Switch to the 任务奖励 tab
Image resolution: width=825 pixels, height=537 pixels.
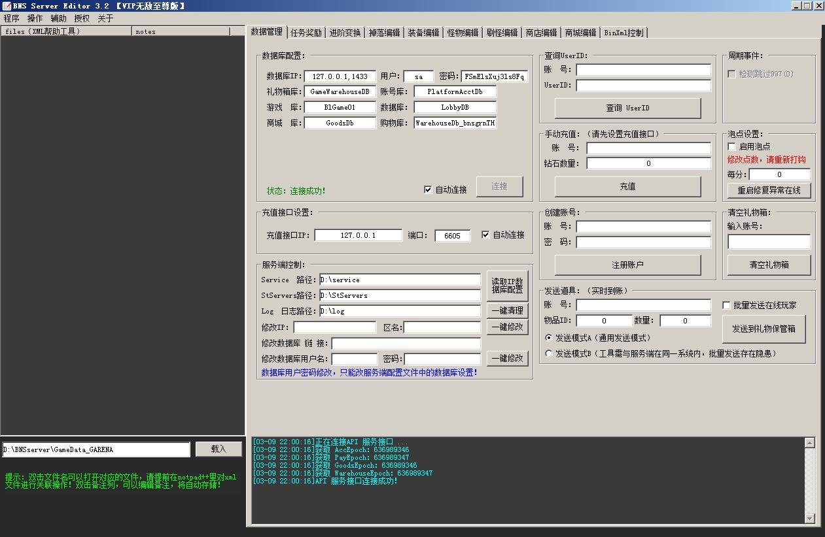tap(306, 33)
